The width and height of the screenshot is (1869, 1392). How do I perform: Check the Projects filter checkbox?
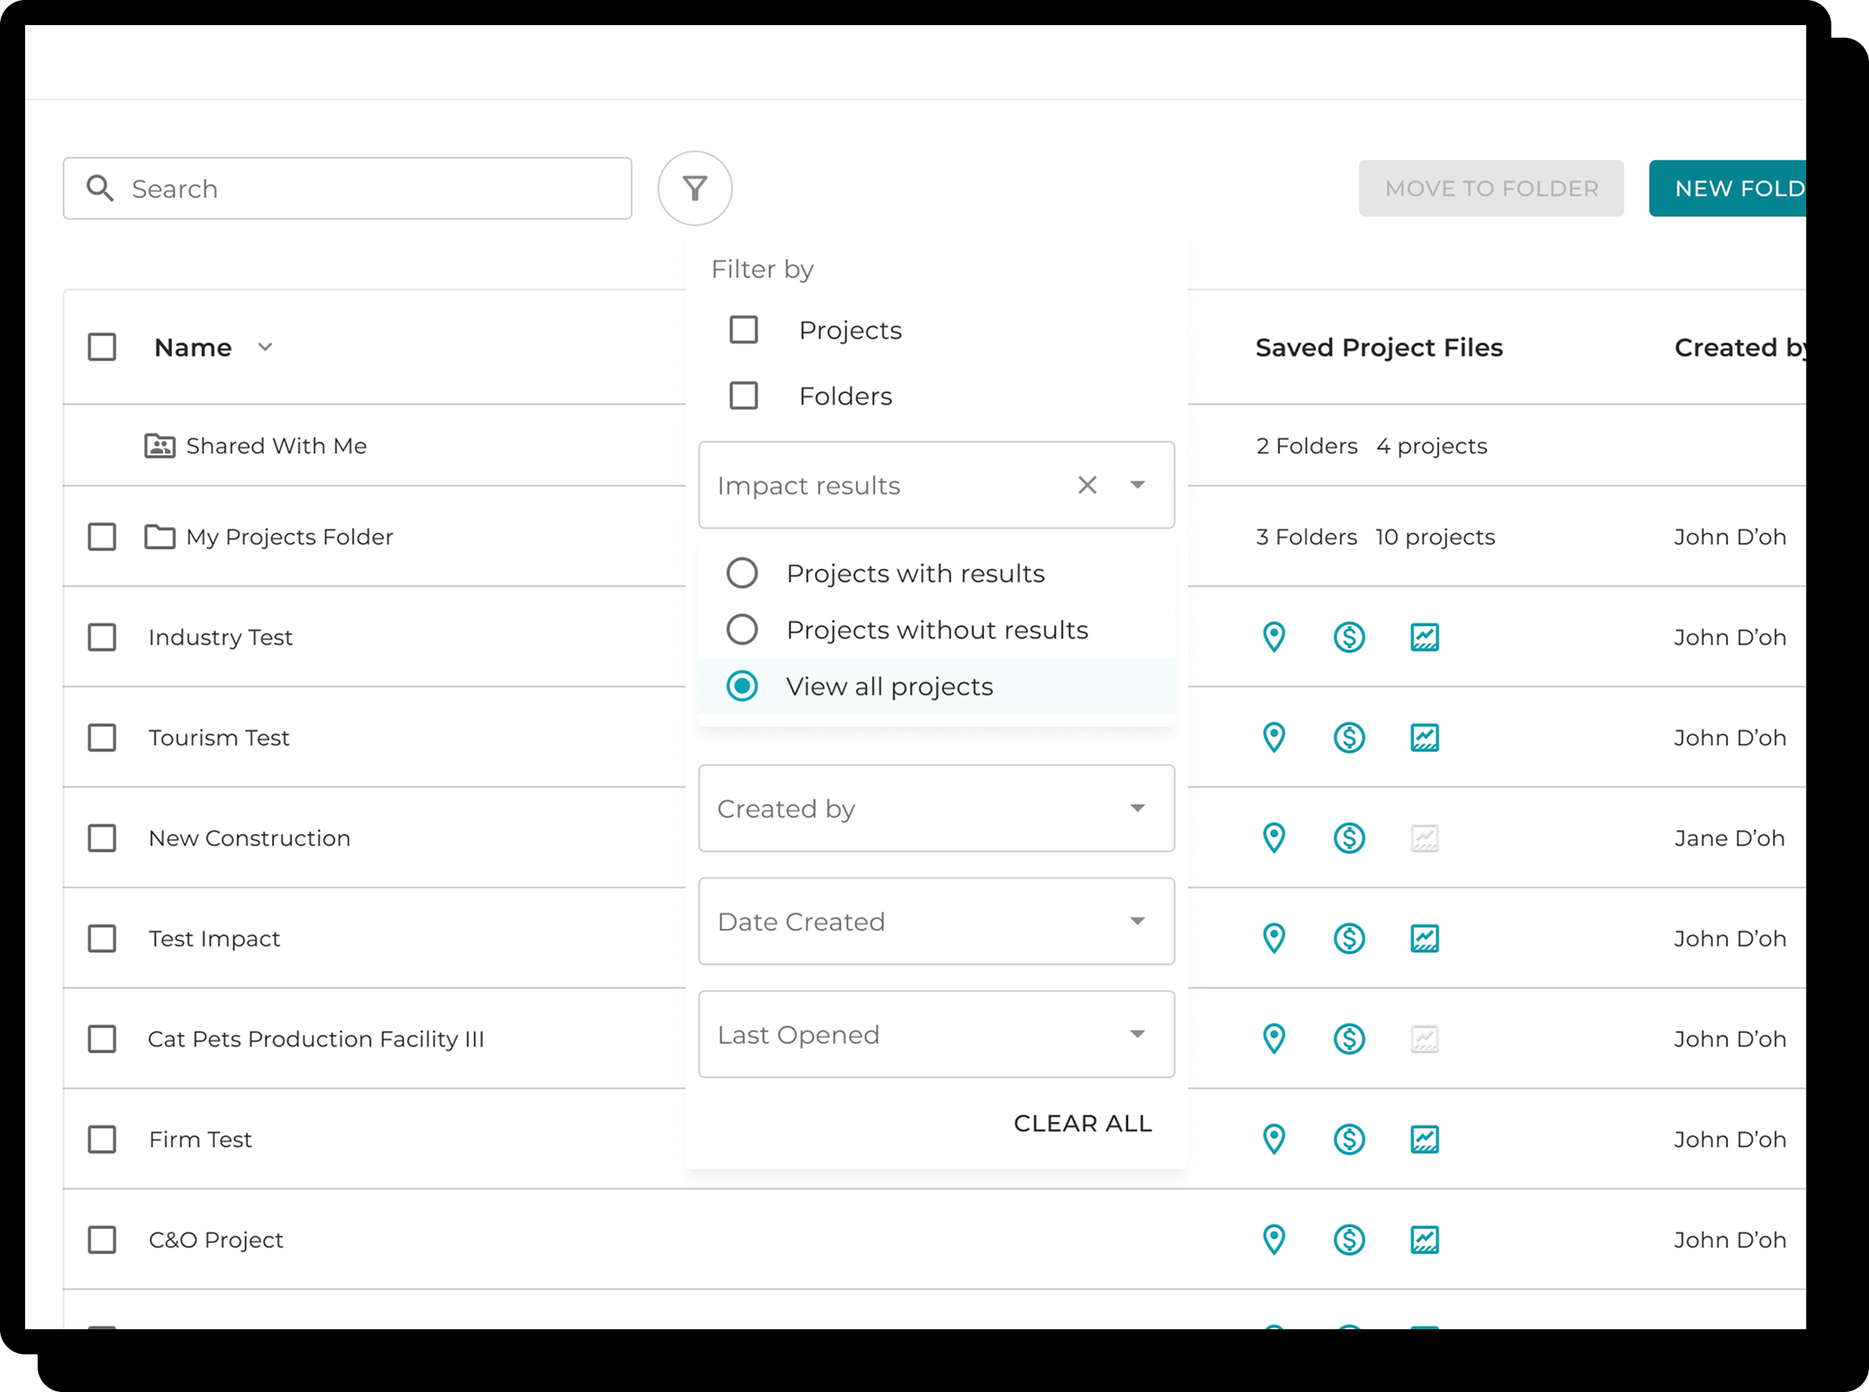743,330
